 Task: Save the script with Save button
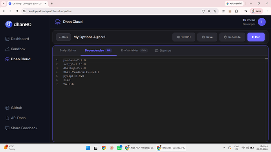tap(207, 37)
